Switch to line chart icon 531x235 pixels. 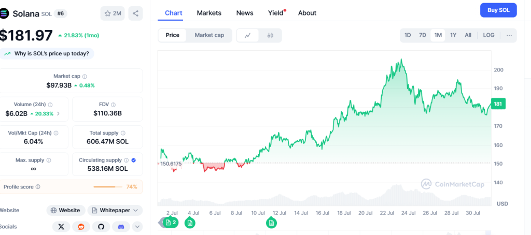tap(247, 35)
